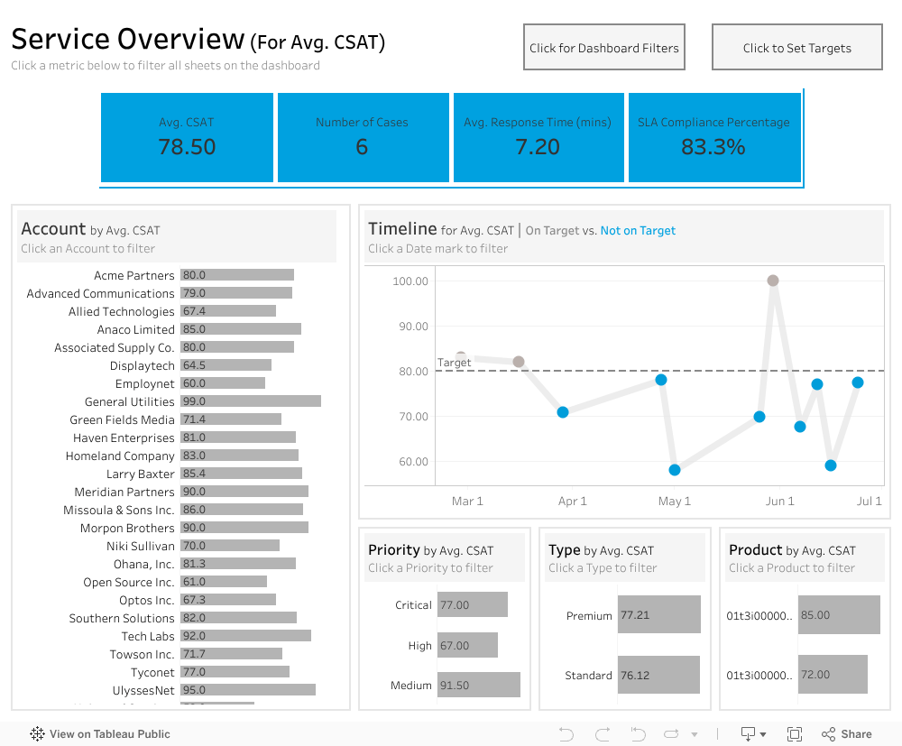Select the SLA Compliance Percentage tile
This screenshot has width=902, height=746.
(714, 136)
